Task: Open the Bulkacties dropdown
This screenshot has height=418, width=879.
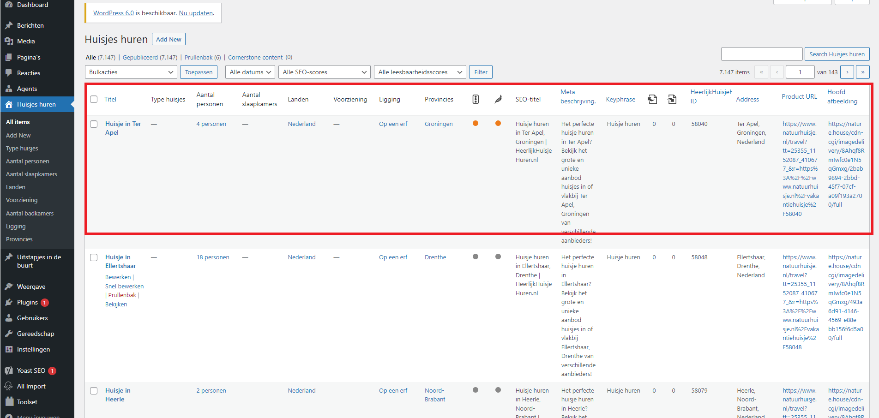Action: click(x=131, y=72)
